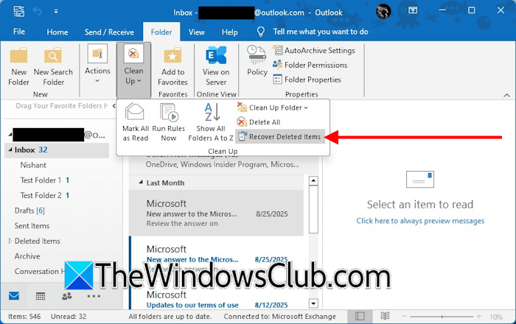
Task: Click the account profile picture
Action: 383,12
